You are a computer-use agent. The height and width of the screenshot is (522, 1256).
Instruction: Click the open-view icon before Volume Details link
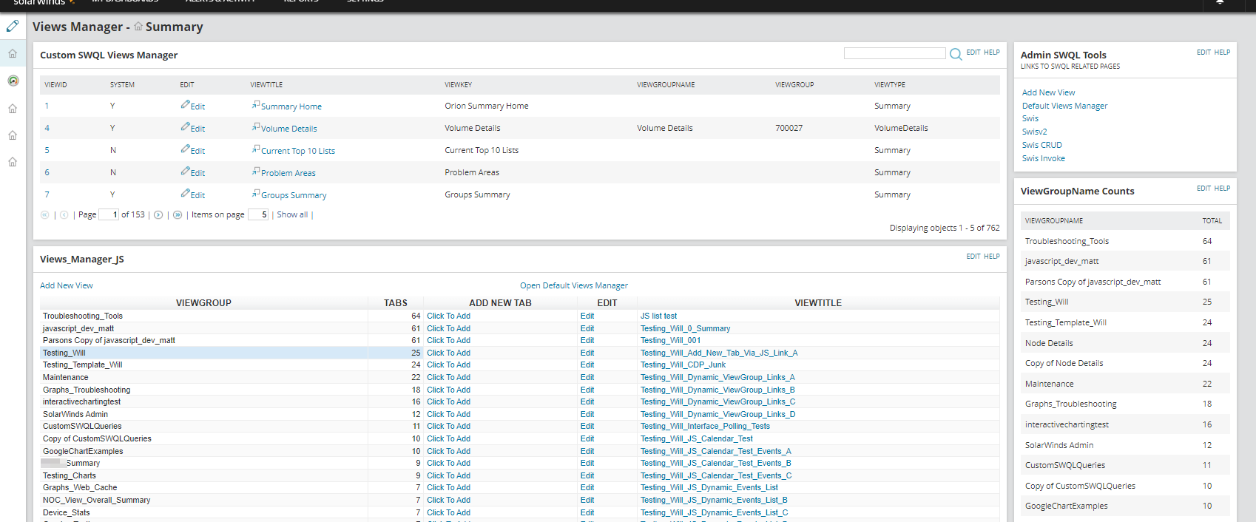[256, 127]
